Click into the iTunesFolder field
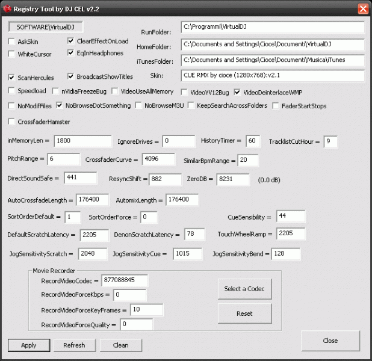The height and width of the screenshot is (361, 372). (273, 60)
